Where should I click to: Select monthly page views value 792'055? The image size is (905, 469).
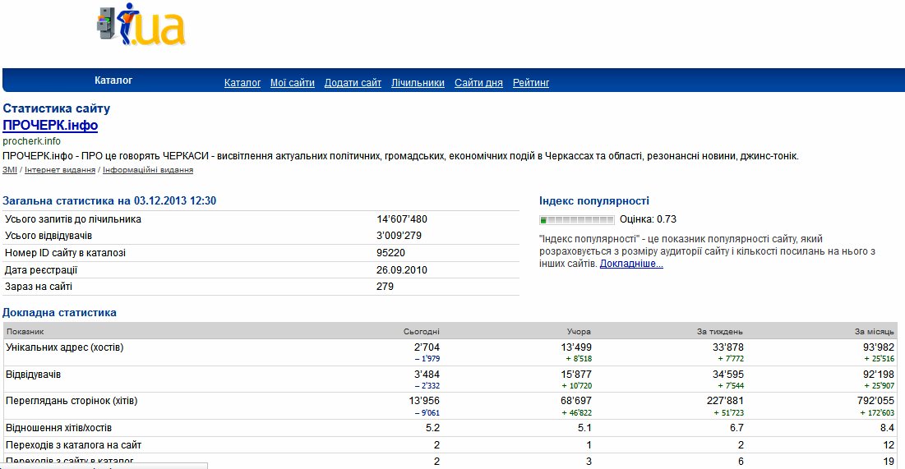pyautogui.click(x=875, y=401)
